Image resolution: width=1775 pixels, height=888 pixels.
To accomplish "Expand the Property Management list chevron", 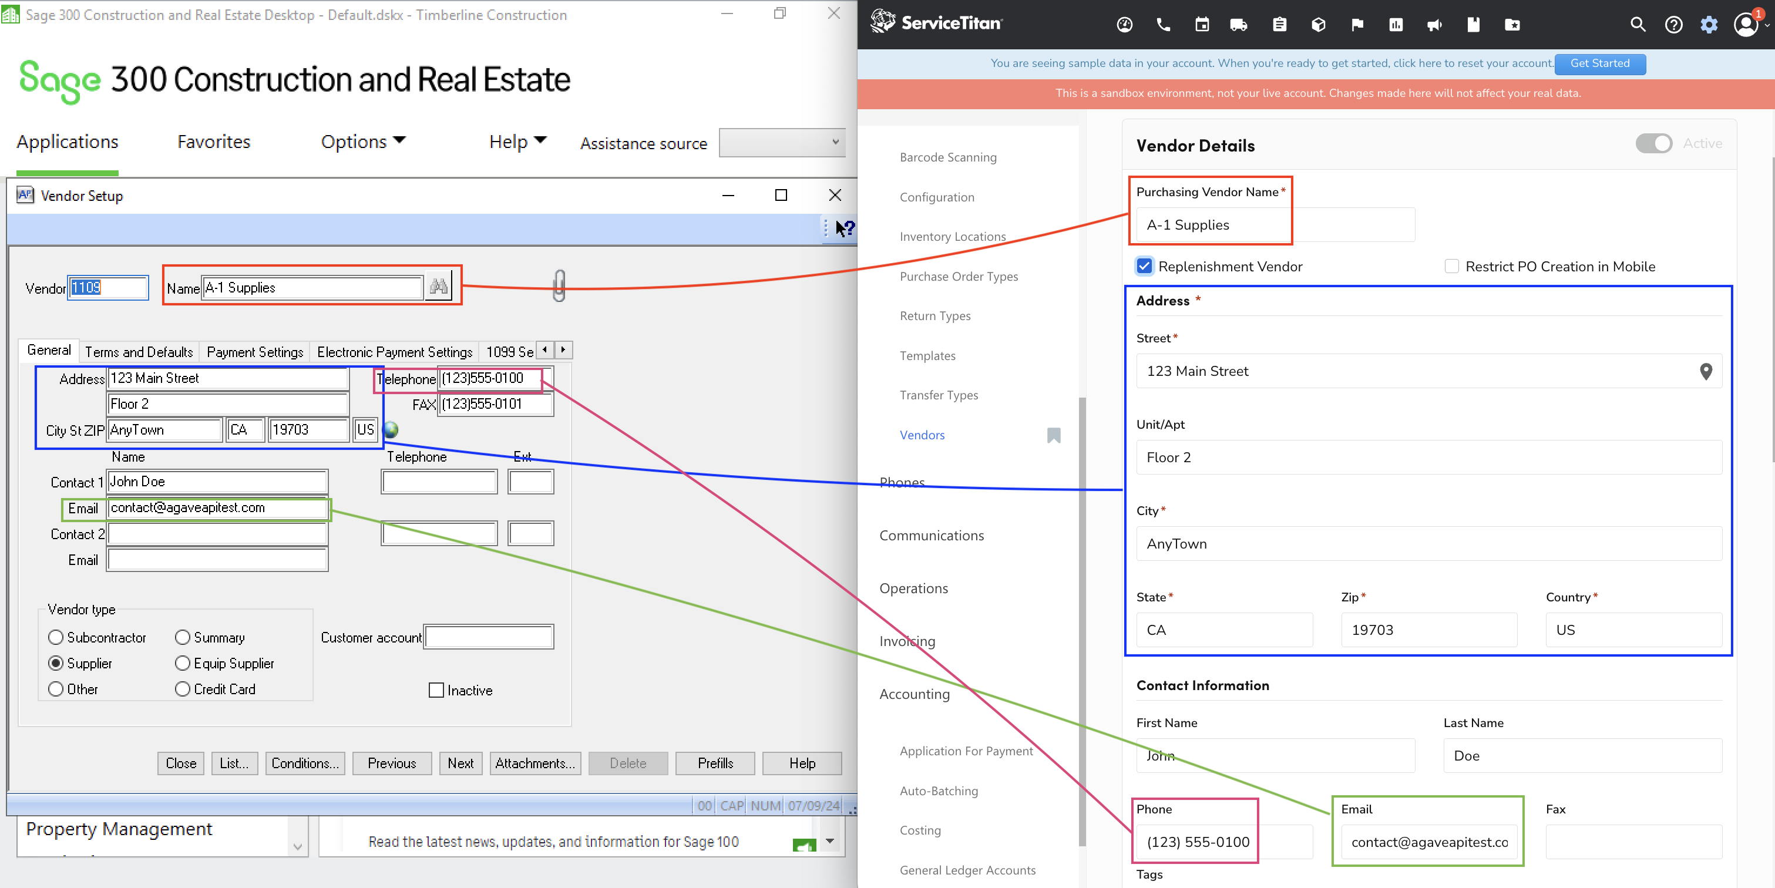I will point(298,847).
